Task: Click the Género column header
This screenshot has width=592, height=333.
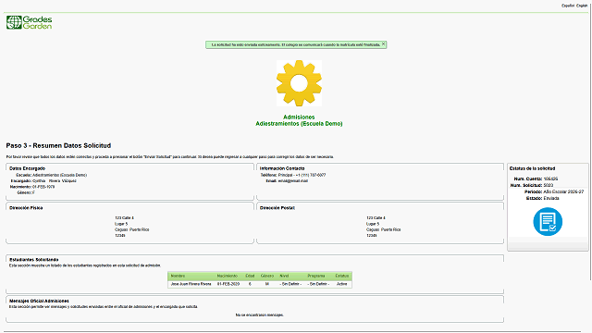Action: point(267,276)
